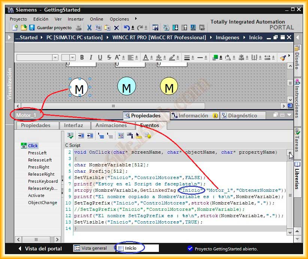
Task: Toggle Underline text formatting
Action: [100, 58]
